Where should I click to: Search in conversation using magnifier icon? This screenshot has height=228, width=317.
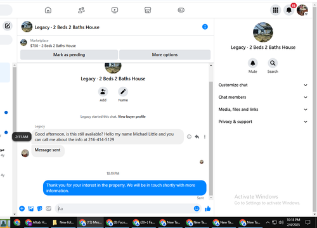[273, 63]
